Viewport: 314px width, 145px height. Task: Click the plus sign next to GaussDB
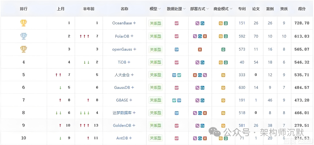[x=133, y=88]
